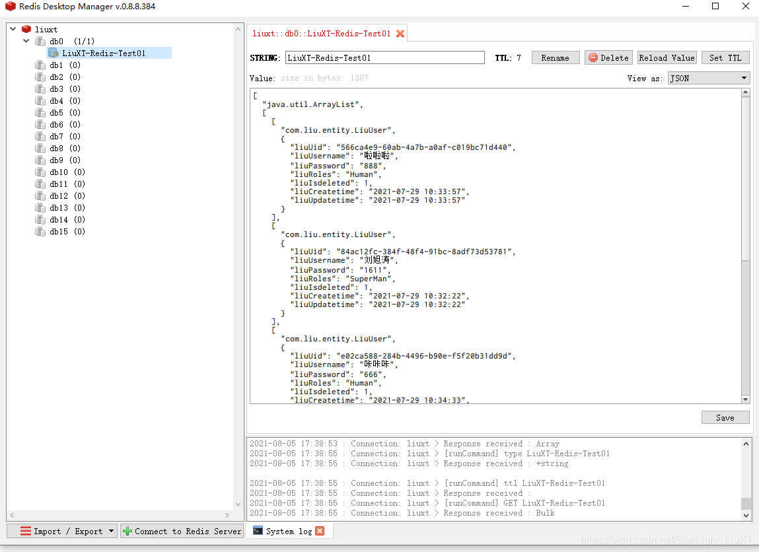The width and height of the screenshot is (759, 552).
Task: Click the liuxt connection name
Action: pos(46,29)
